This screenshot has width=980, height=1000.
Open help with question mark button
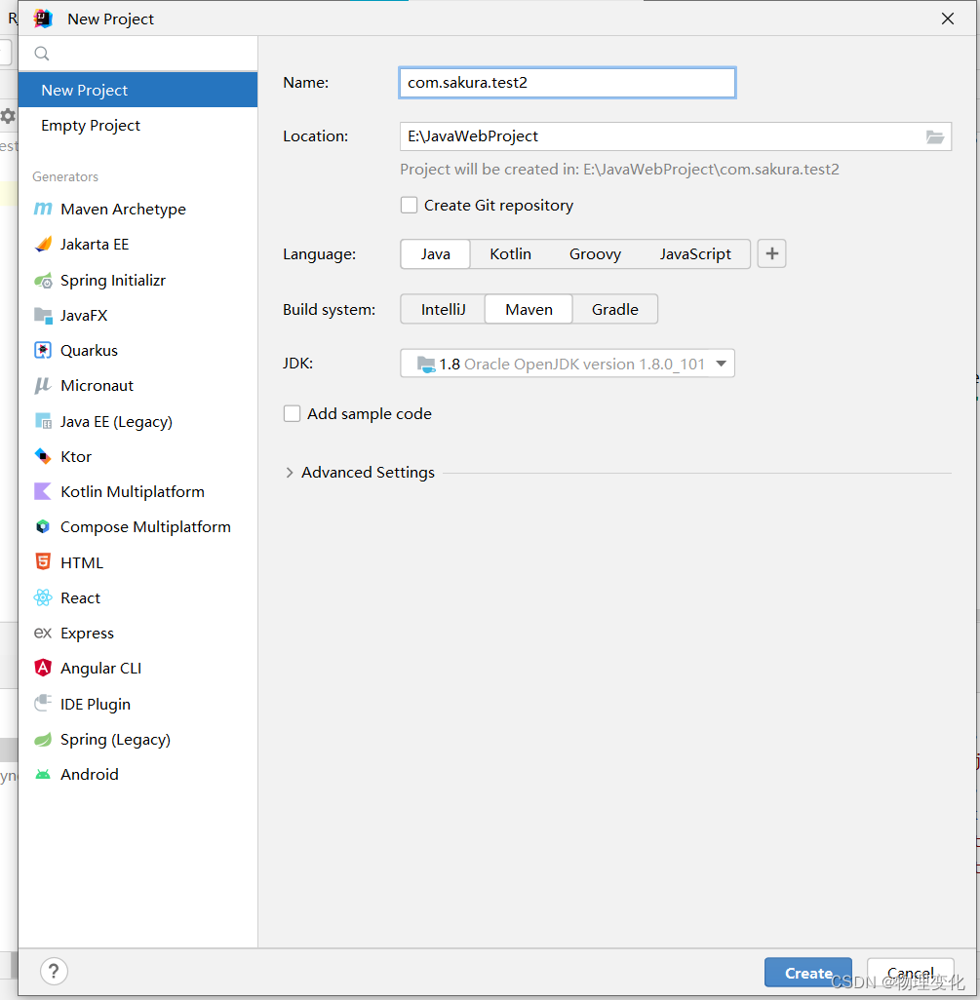point(54,972)
